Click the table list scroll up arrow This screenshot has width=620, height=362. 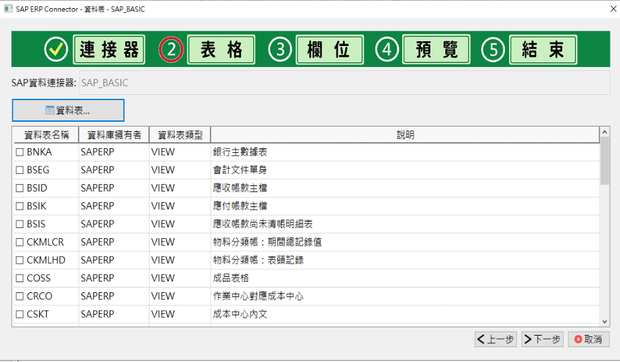604,132
